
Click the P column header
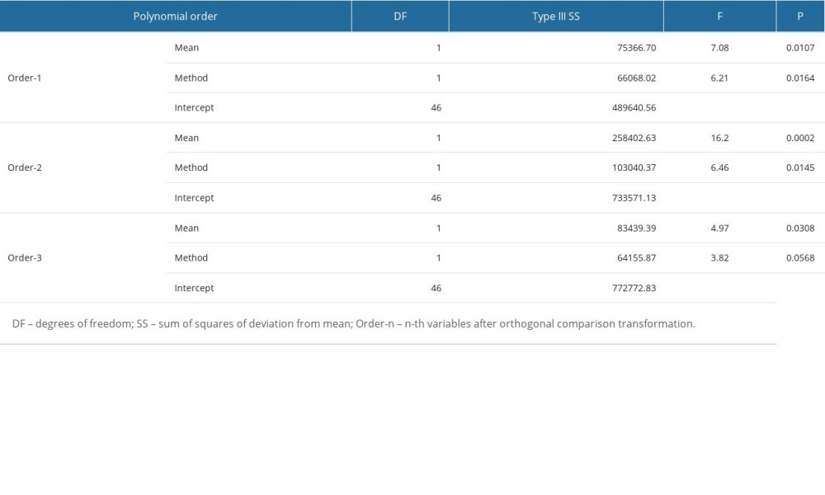click(x=800, y=16)
